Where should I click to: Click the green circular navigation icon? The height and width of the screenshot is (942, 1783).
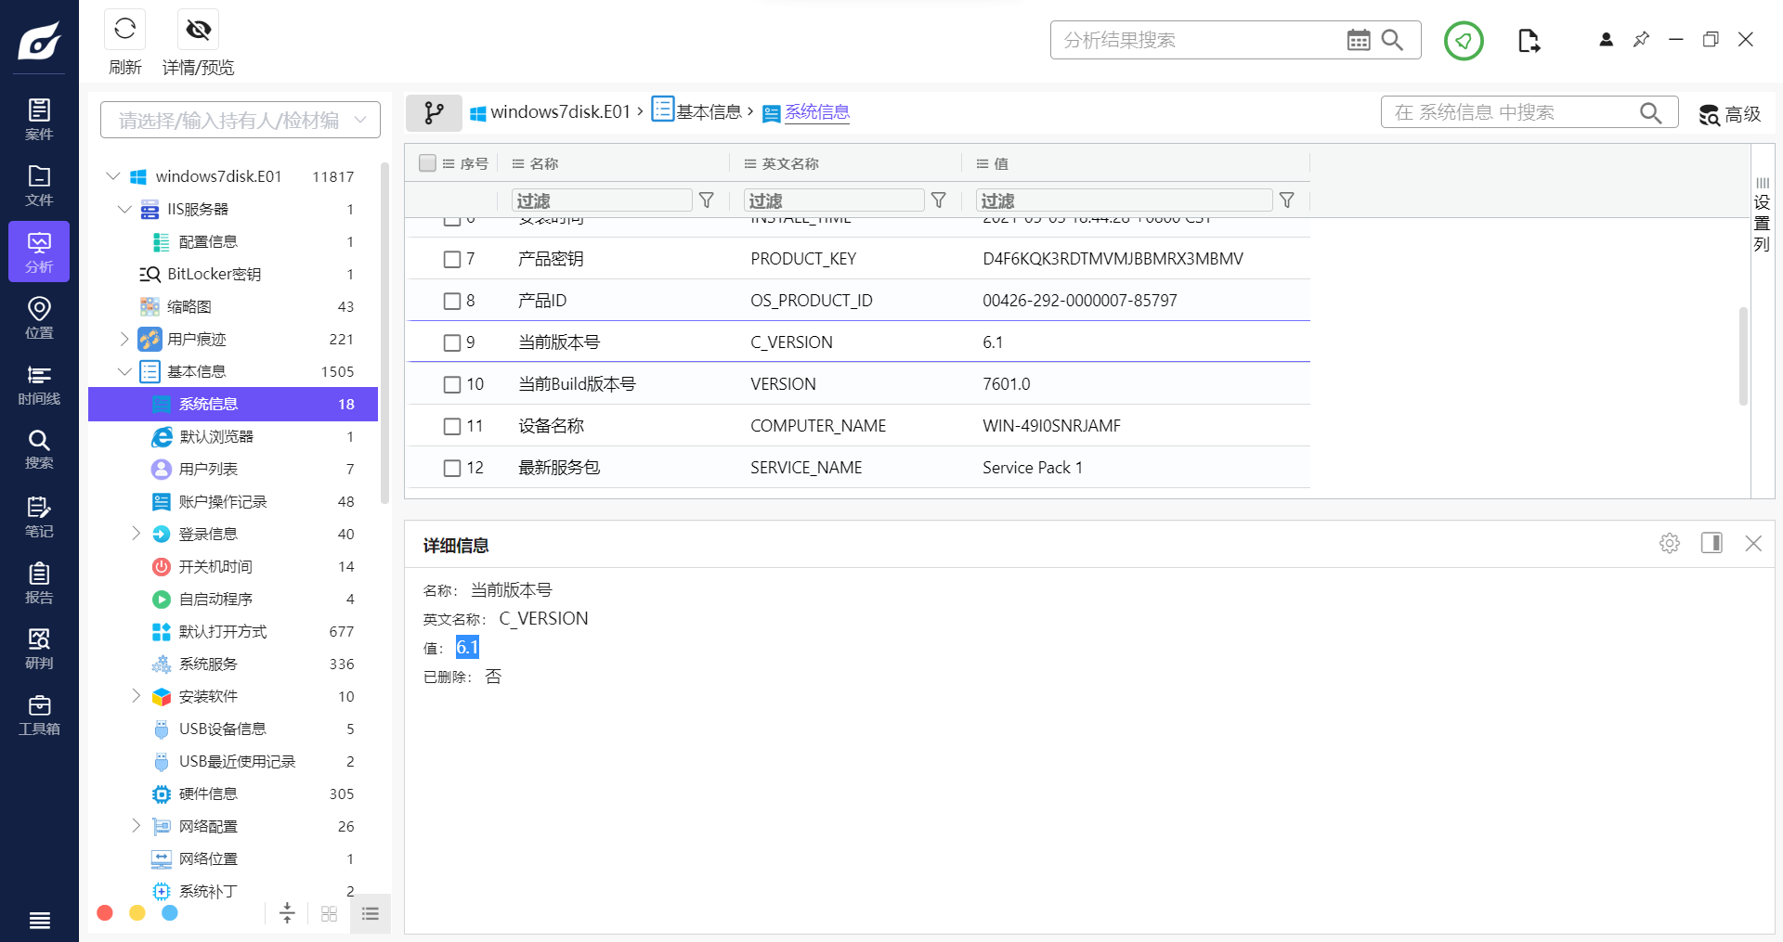tap(1464, 40)
